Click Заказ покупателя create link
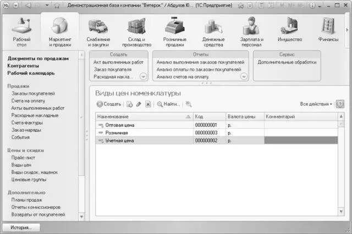Screen dimensions: 352x234 (113, 70)
